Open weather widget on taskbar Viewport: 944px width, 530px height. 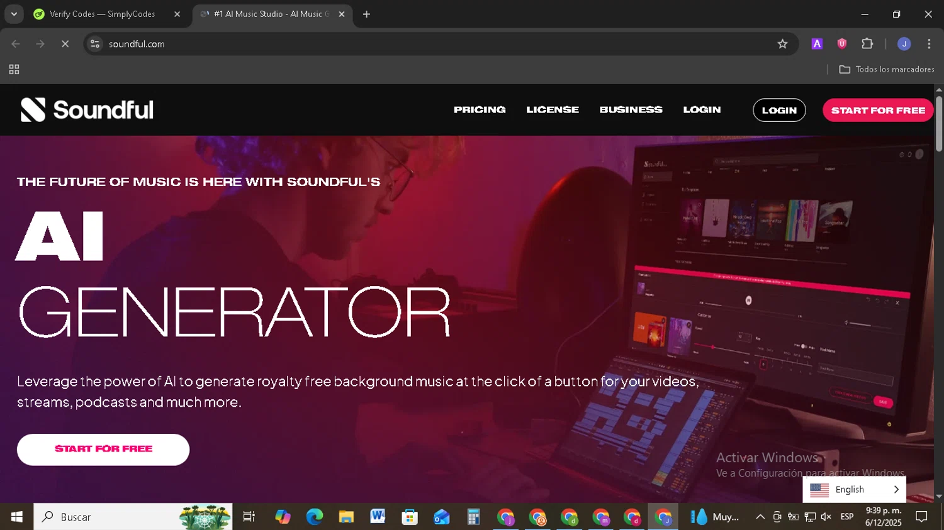point(716,517)
